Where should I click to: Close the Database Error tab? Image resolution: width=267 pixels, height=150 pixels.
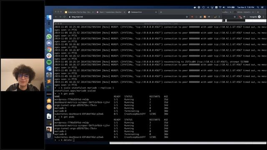(x=156, y=12)
